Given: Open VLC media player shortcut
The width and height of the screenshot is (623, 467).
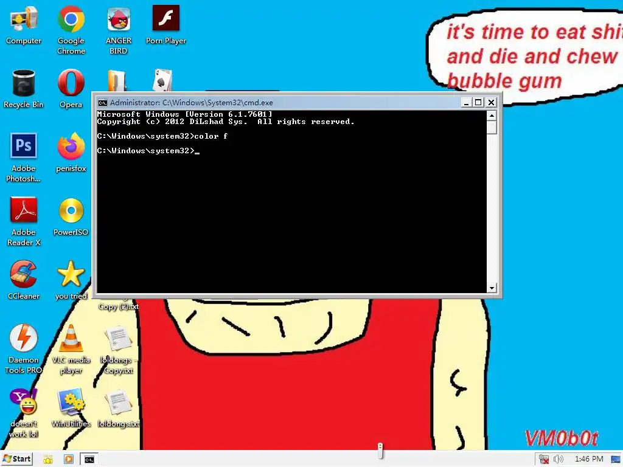Looking at the screenshot, I should pos(71,348).
